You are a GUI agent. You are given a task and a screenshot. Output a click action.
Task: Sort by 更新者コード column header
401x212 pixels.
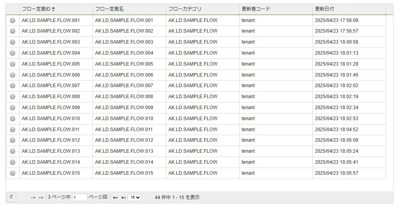pos(256,9)
